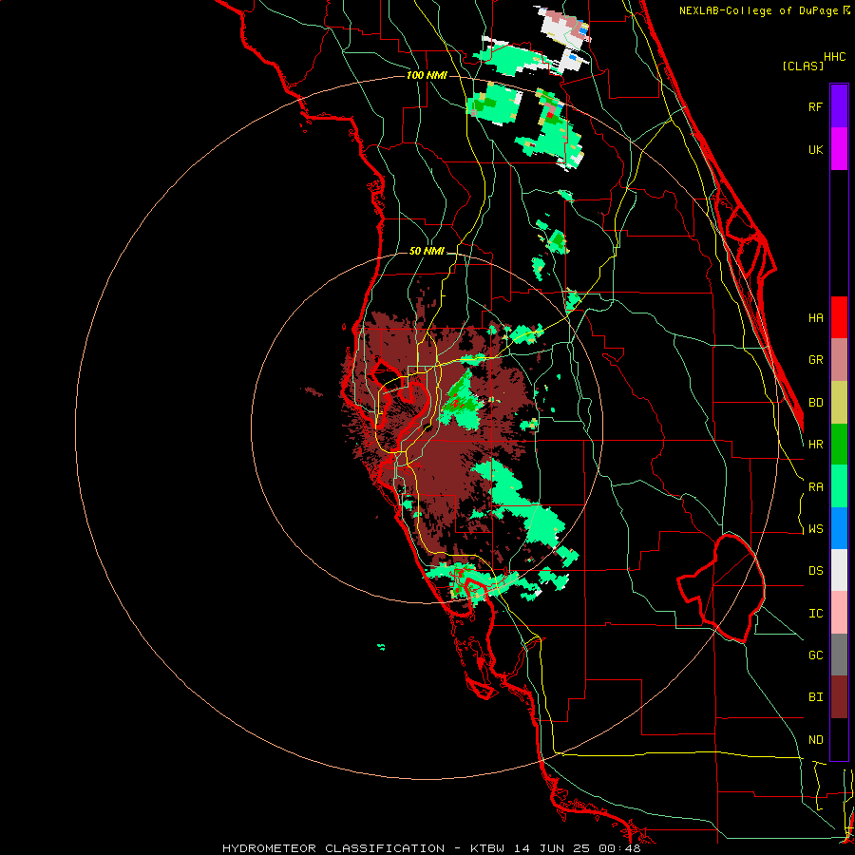Image resolution: width=855 pixels, height=855 pixels.
Task: Click the HR dark green legend swatch
Action: [x=839, y=445]
